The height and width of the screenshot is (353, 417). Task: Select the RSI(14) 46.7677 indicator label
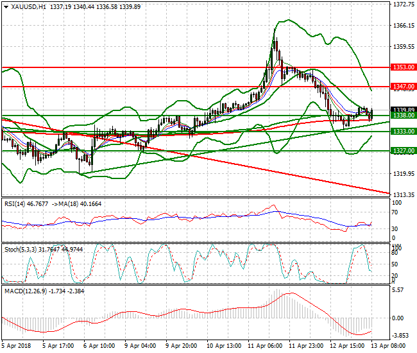tap(26, 204)
